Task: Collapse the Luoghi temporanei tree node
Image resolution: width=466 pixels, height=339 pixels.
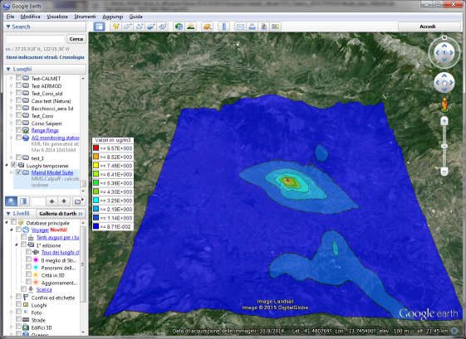Action: click(7, 165)
